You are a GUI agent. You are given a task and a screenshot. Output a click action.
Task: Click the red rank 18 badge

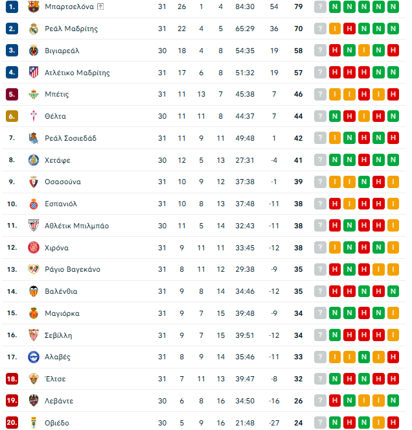click(12, 379)
